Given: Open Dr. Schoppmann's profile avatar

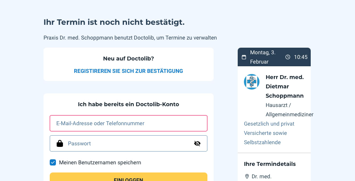Looking at the screenshot, I should [x=252, y=82].
